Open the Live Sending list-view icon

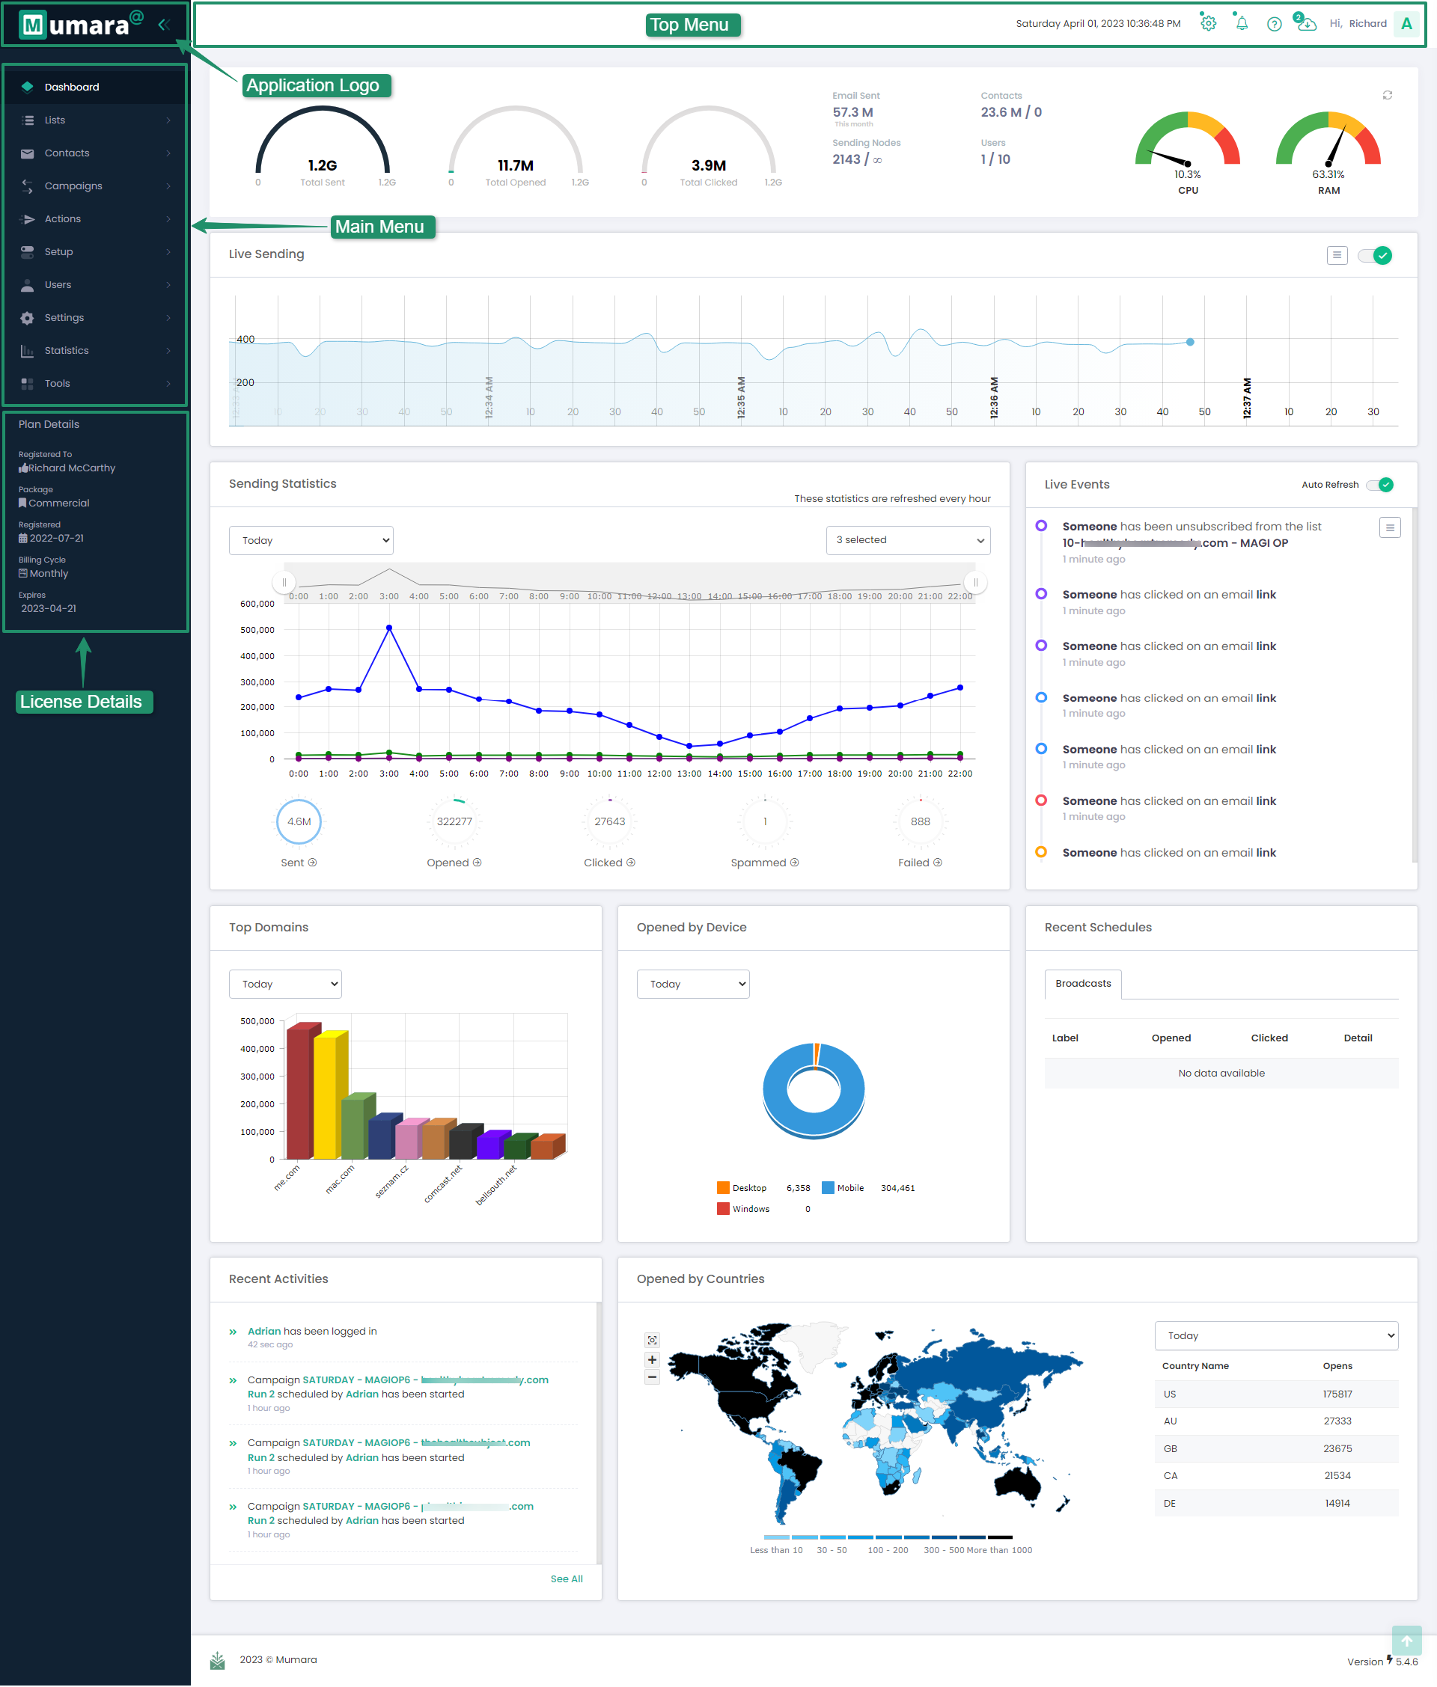(1337, 256)
